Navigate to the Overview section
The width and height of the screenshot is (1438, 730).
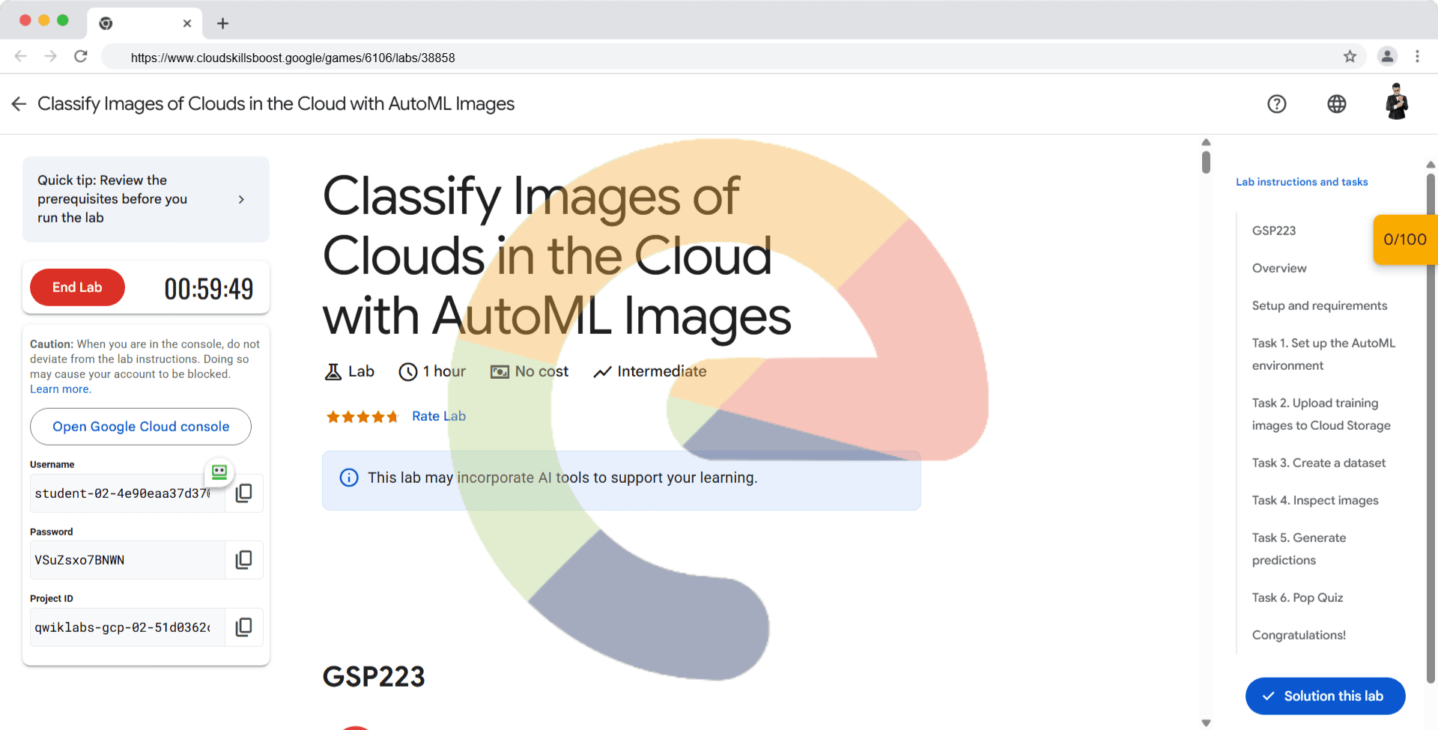(x=1279, y=268)
